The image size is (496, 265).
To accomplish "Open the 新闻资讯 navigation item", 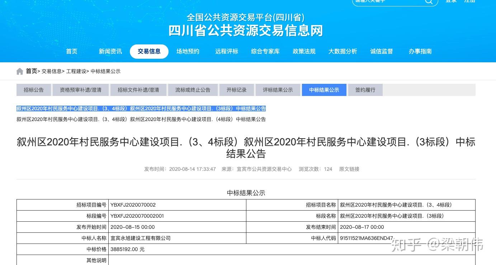I will coord(110,52).
